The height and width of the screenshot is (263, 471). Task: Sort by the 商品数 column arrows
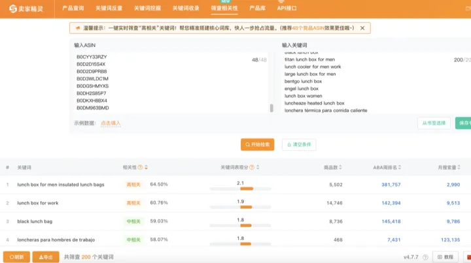click(340, 168)
